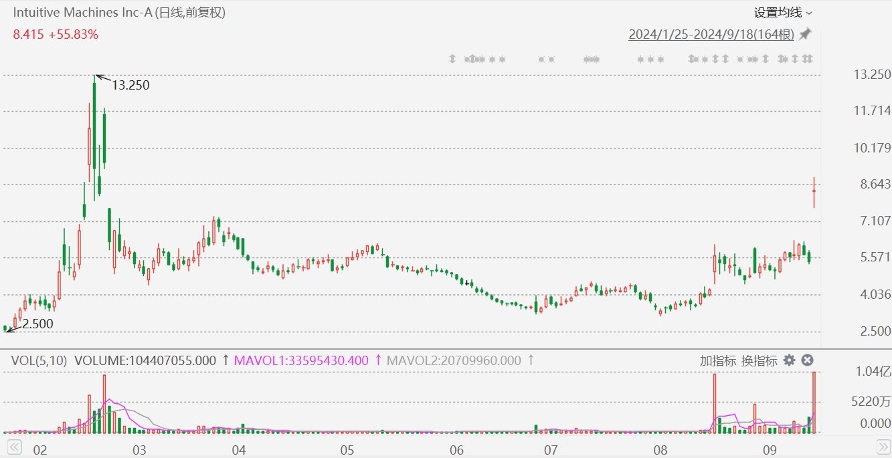Click the 02 month label on timeline
Image resolution: width=892 pixels, height=458 pixels.
(x=40, y=450)
